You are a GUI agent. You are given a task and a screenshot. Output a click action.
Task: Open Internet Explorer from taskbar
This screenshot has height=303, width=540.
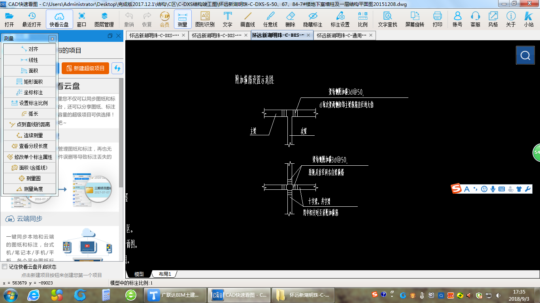coord(34,295)
